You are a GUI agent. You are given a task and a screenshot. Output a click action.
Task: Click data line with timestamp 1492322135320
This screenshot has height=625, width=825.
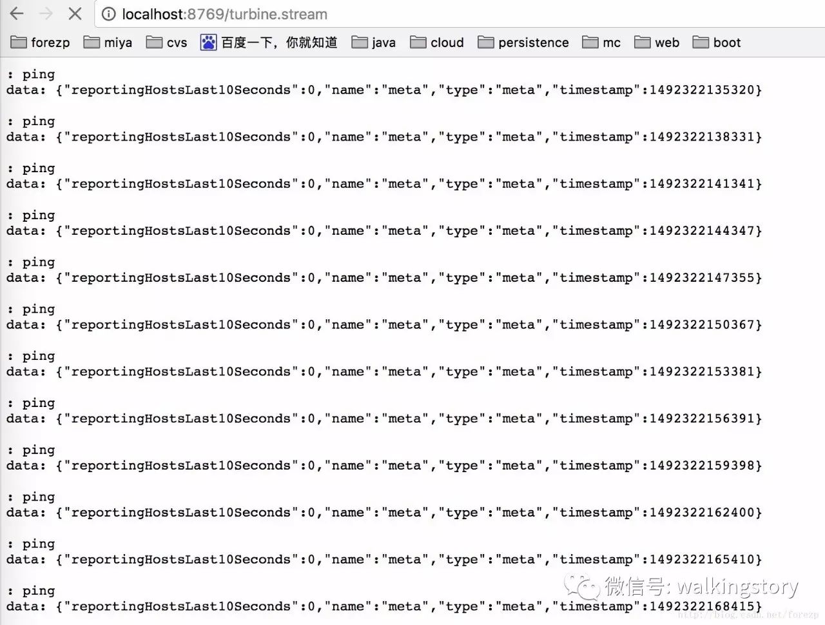(384, 90)
